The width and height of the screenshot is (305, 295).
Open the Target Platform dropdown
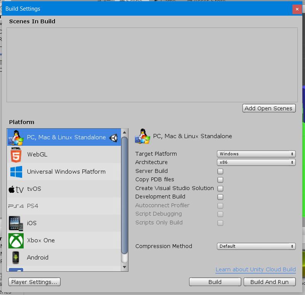[x=256, y=154]
